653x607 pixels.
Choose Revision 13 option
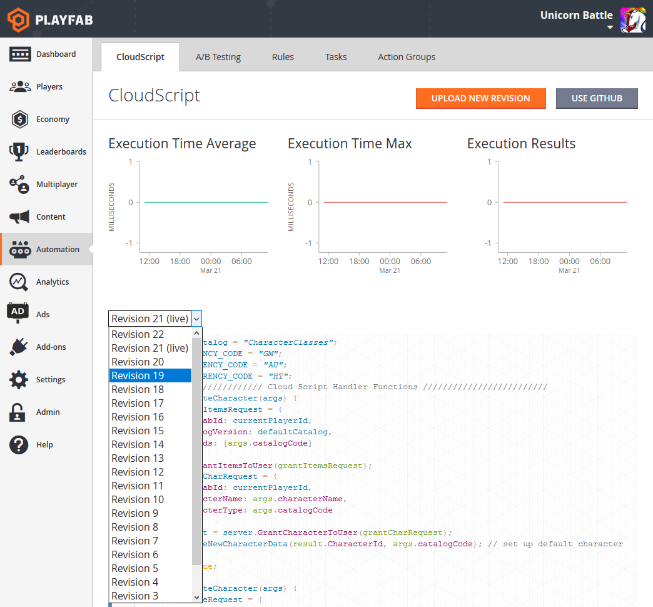pyautogui.click(x=150, y=458)
